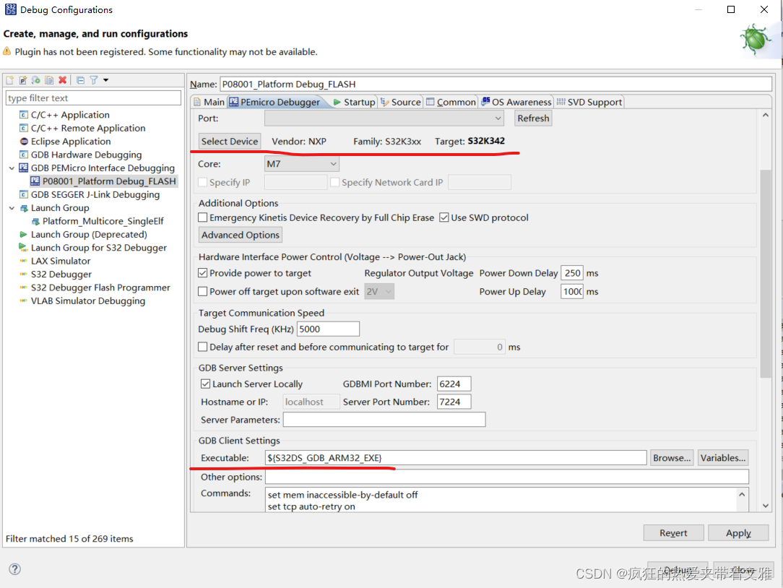Click the GDBMI Port Number field
Screen dimensions: 783x588
click(454, 384)
